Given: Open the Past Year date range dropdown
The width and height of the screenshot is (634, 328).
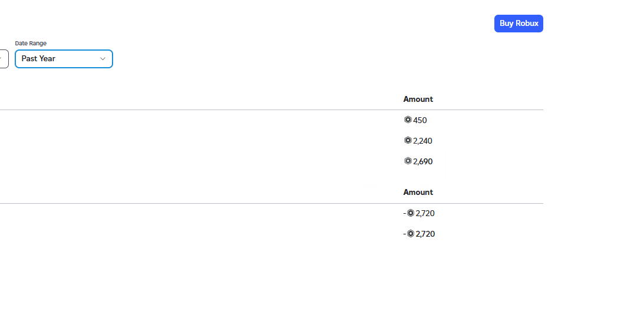Looking at the screenshot, I should (x=64, y=59).
